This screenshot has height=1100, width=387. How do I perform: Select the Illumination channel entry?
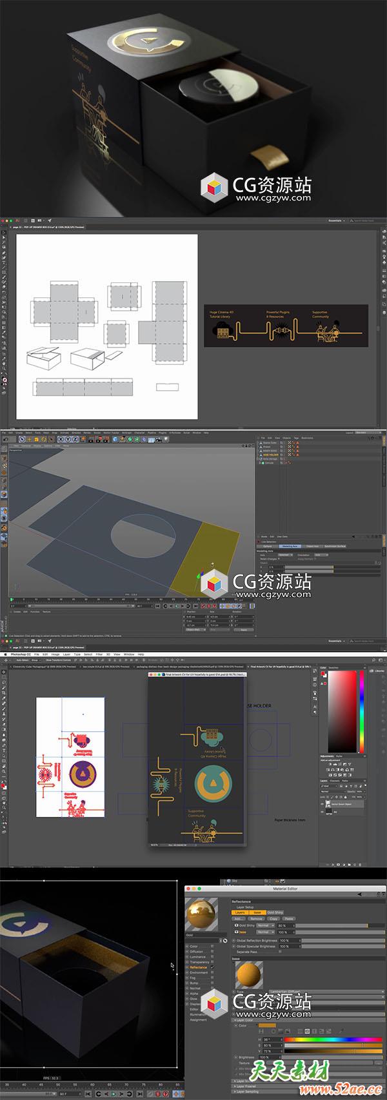coord(197,1014)
